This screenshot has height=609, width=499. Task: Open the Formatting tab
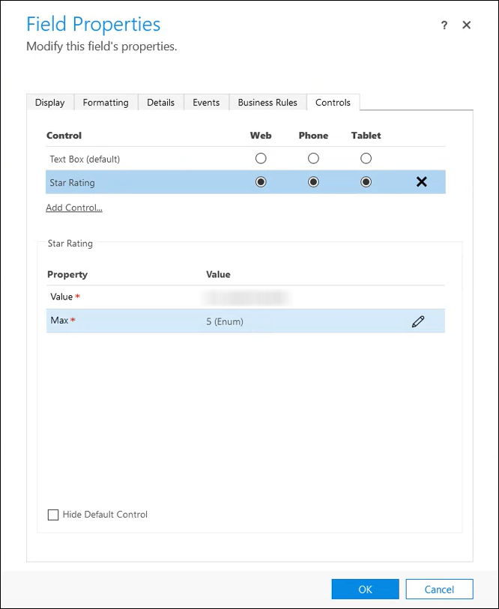point(106,103)
